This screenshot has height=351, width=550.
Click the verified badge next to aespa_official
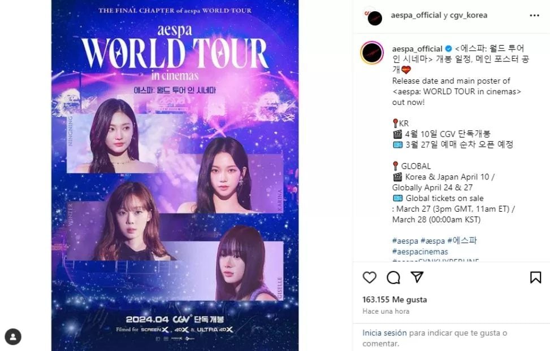click(x=448, y=49)
